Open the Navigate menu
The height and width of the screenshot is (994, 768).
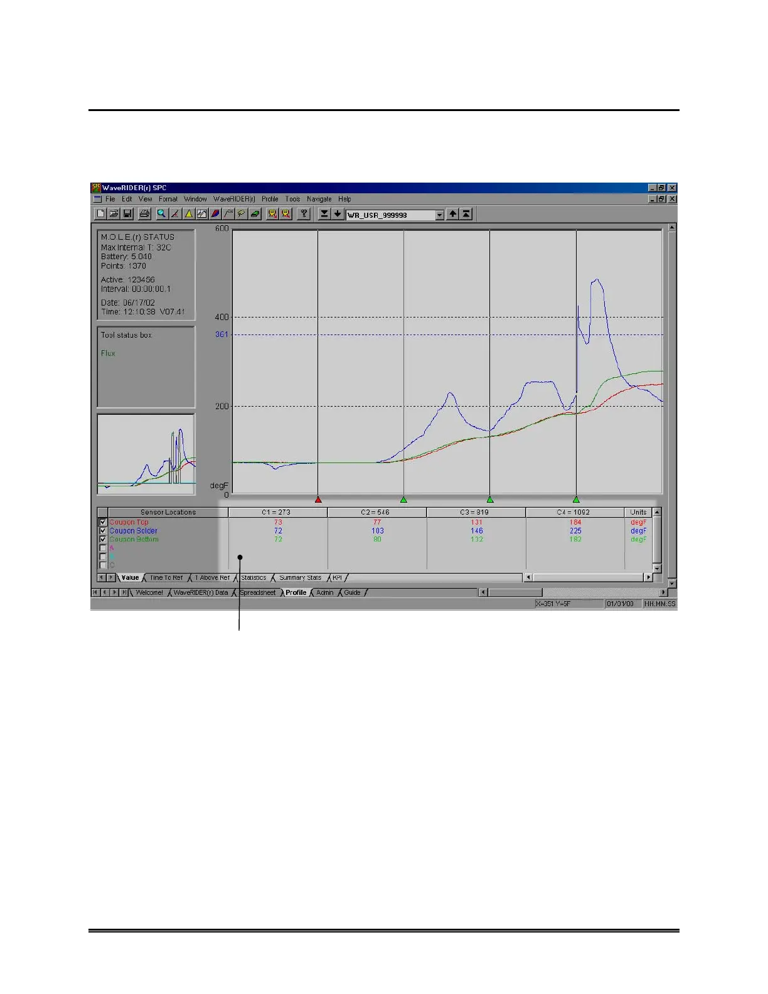coord(319,199)
